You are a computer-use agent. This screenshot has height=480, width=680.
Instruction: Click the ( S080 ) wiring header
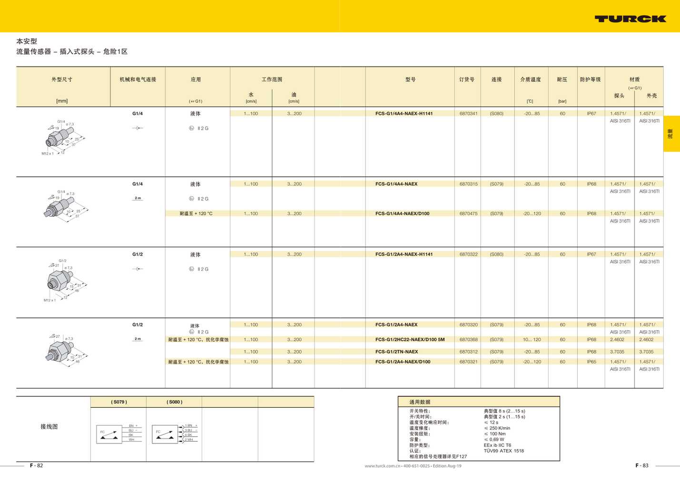175,402
